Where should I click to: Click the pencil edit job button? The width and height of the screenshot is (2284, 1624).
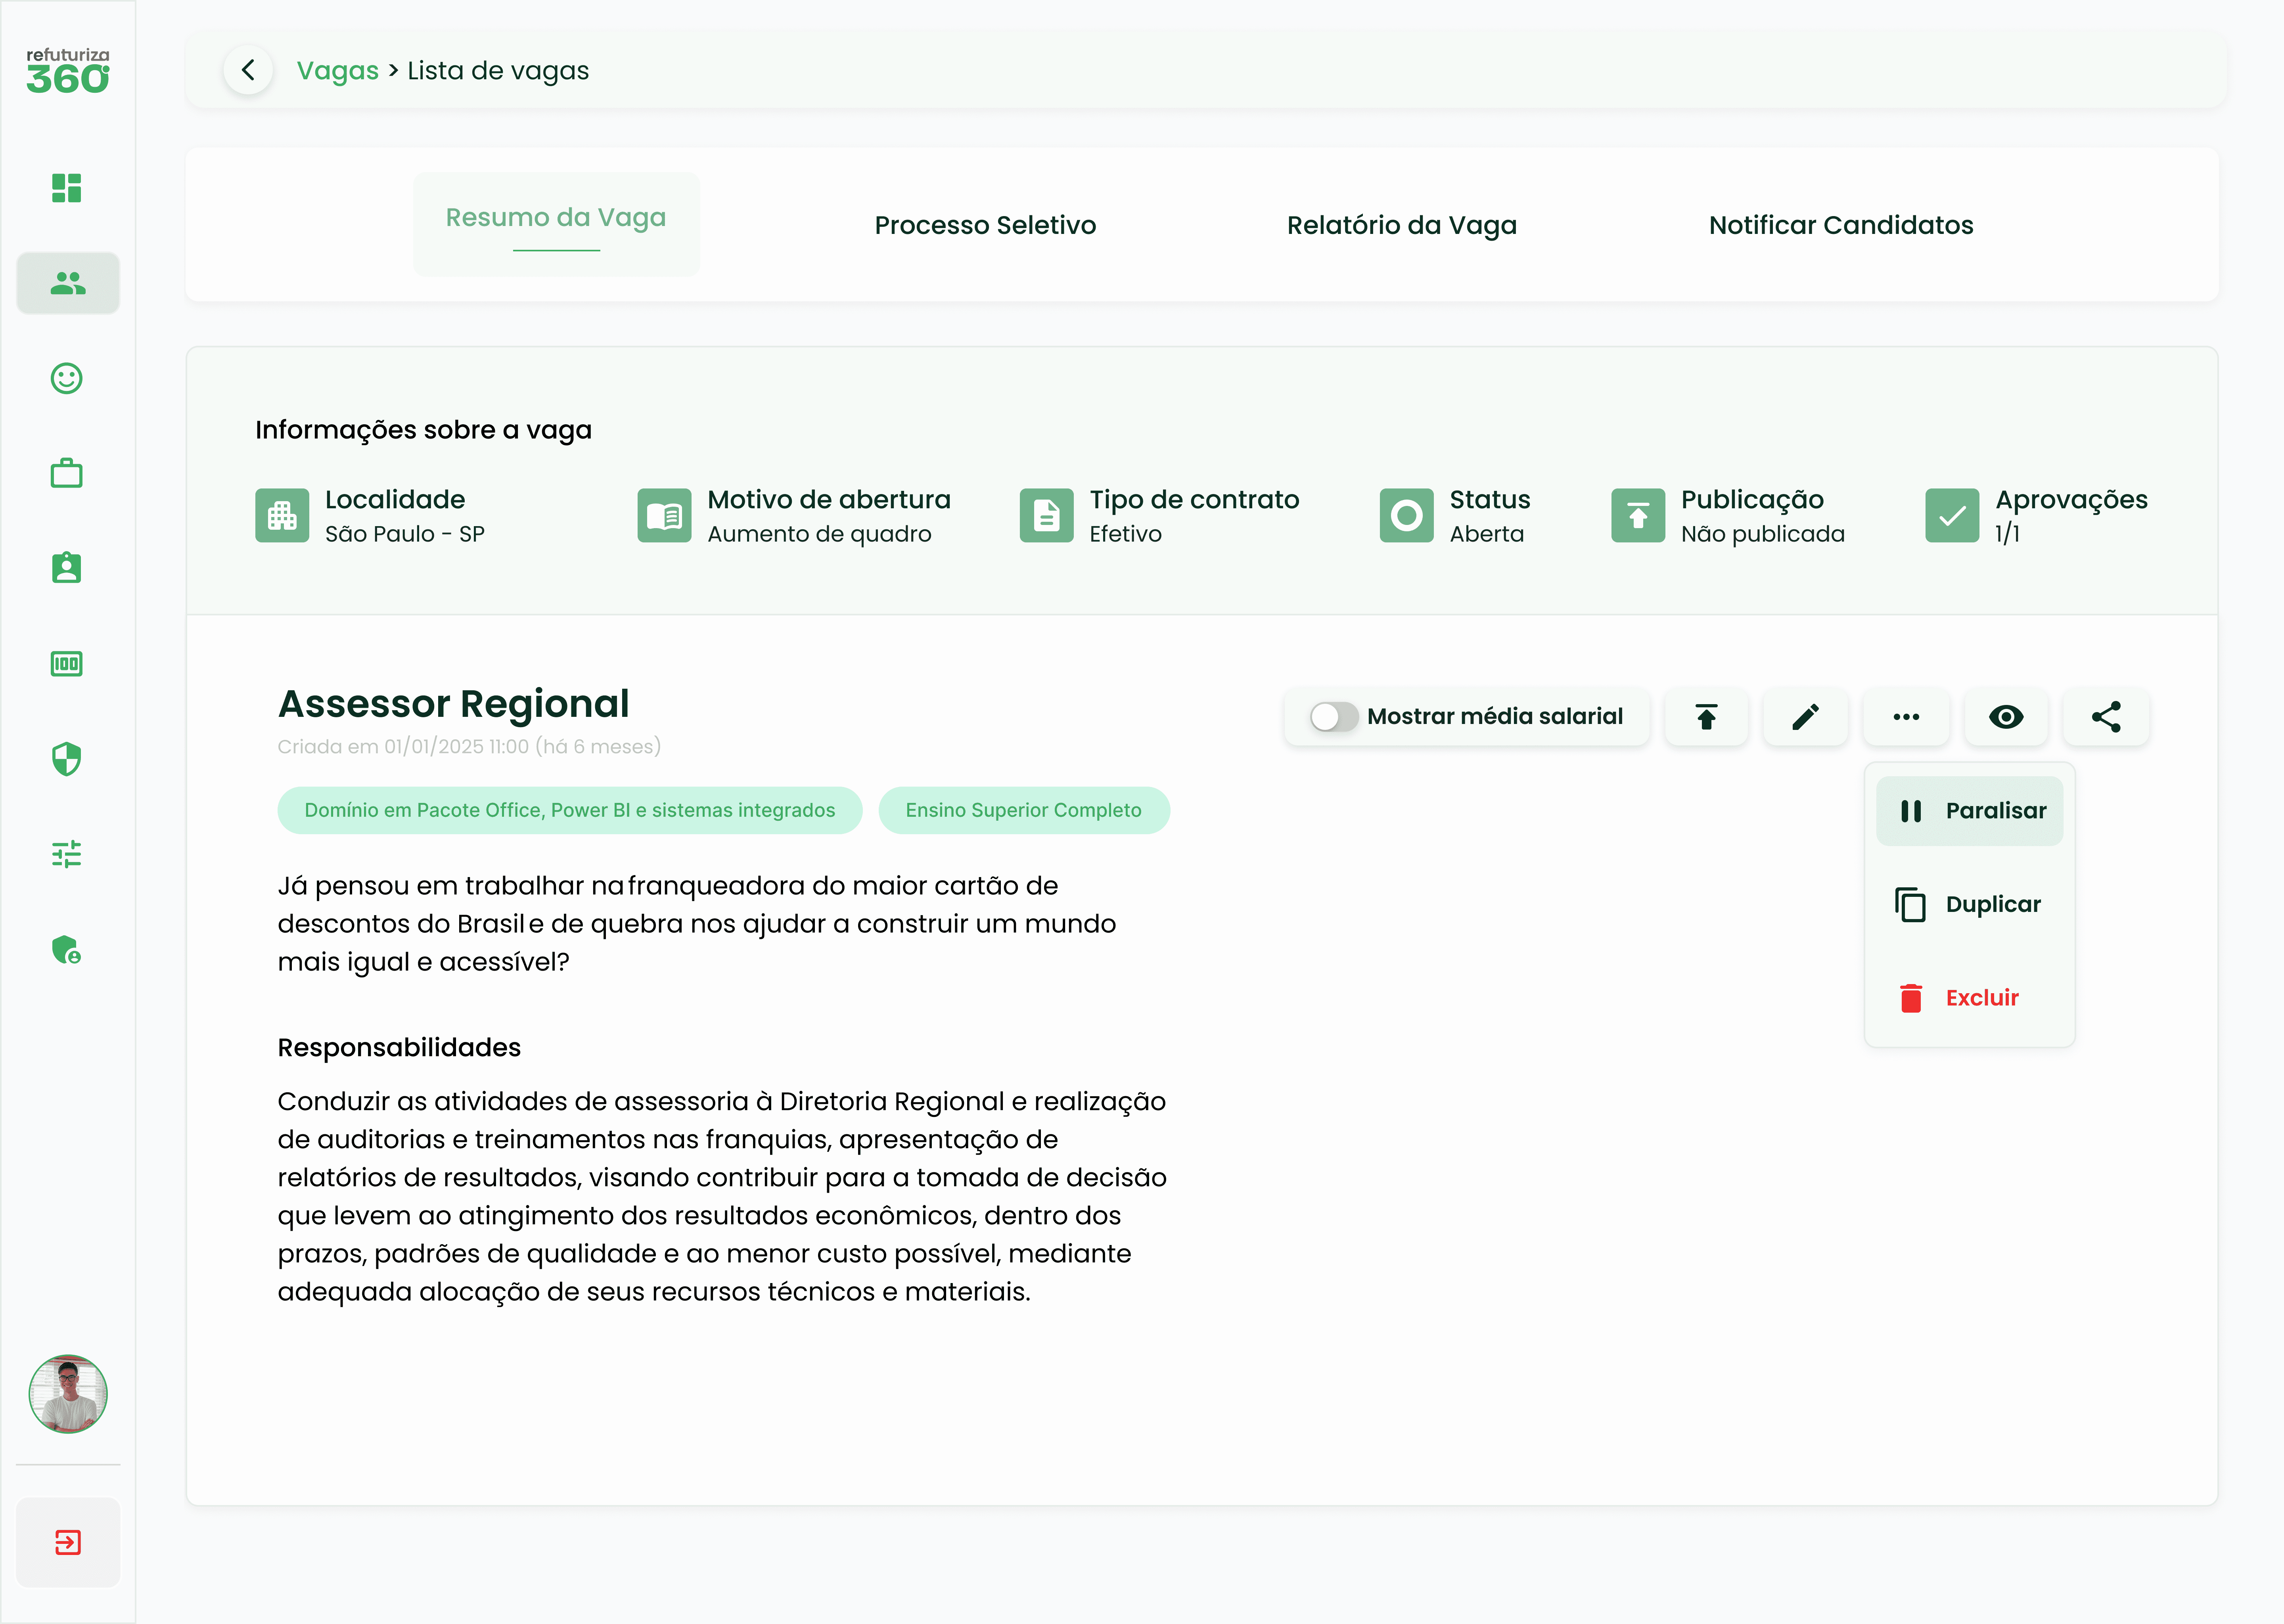(1805, 716)
